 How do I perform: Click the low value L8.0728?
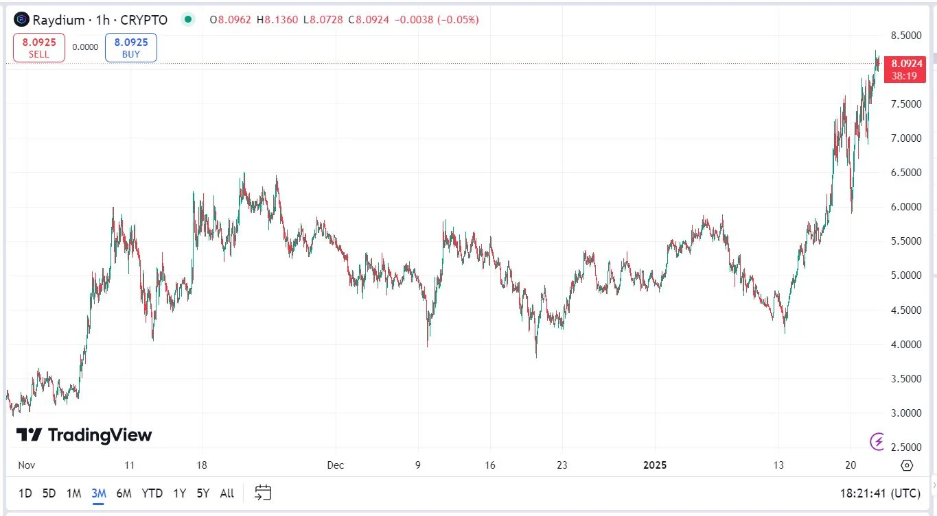click(x=323, y=20)
